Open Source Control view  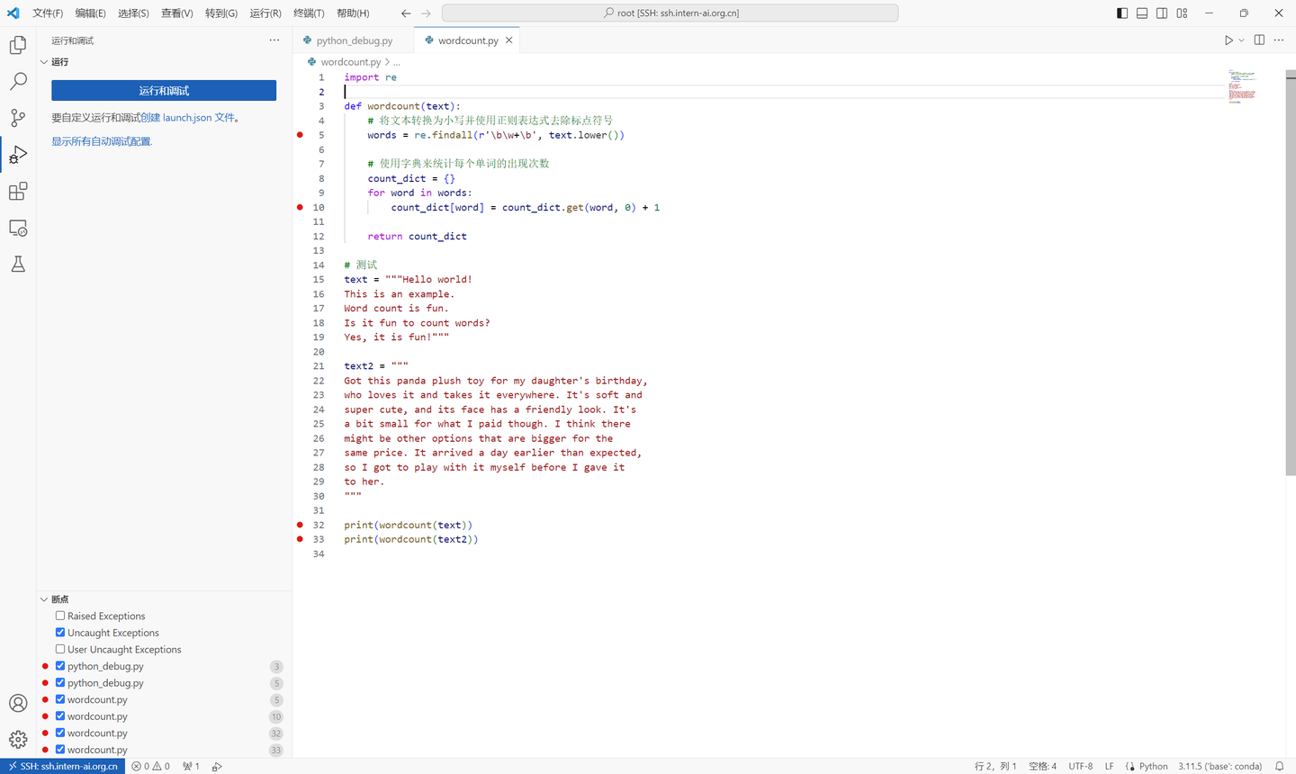tap(18, 118)
